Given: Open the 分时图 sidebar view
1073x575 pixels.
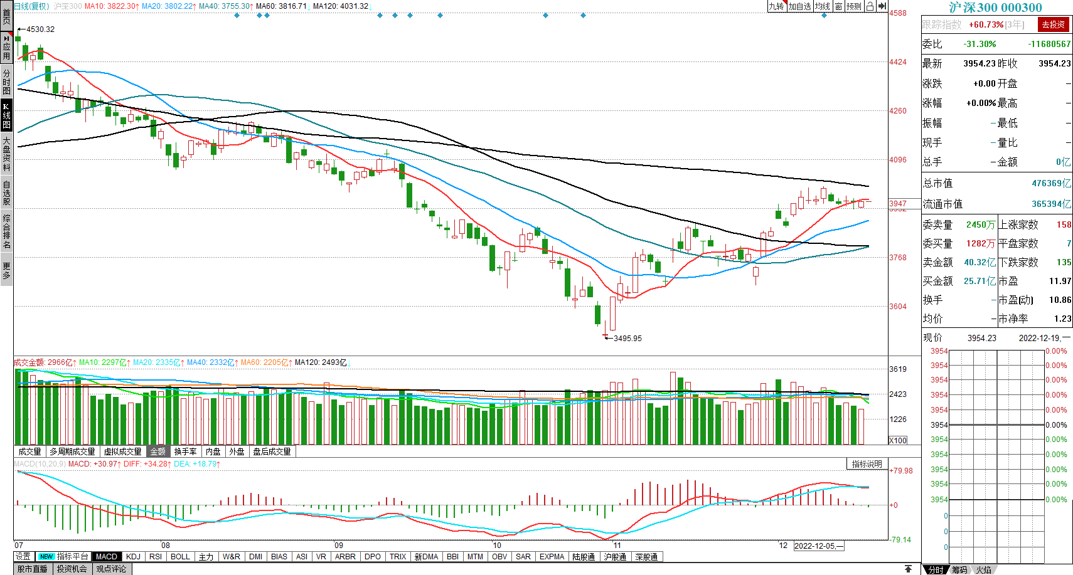Looking at the screenshot, I should tap(6, 82).
